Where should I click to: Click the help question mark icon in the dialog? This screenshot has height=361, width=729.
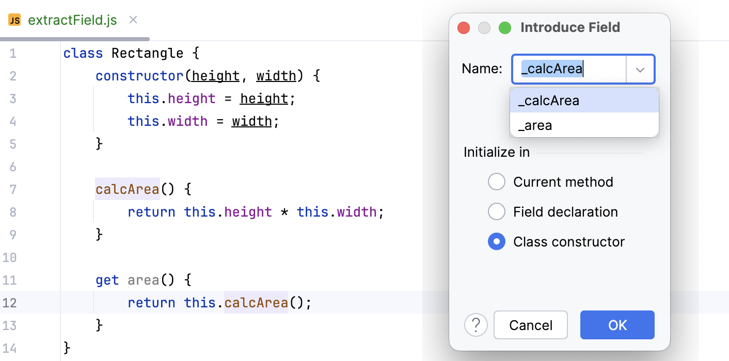pos(476,325)
